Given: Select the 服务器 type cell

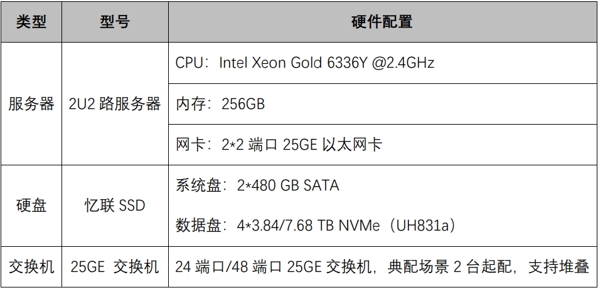Looking at the screenshot, I should pos(31,104).
